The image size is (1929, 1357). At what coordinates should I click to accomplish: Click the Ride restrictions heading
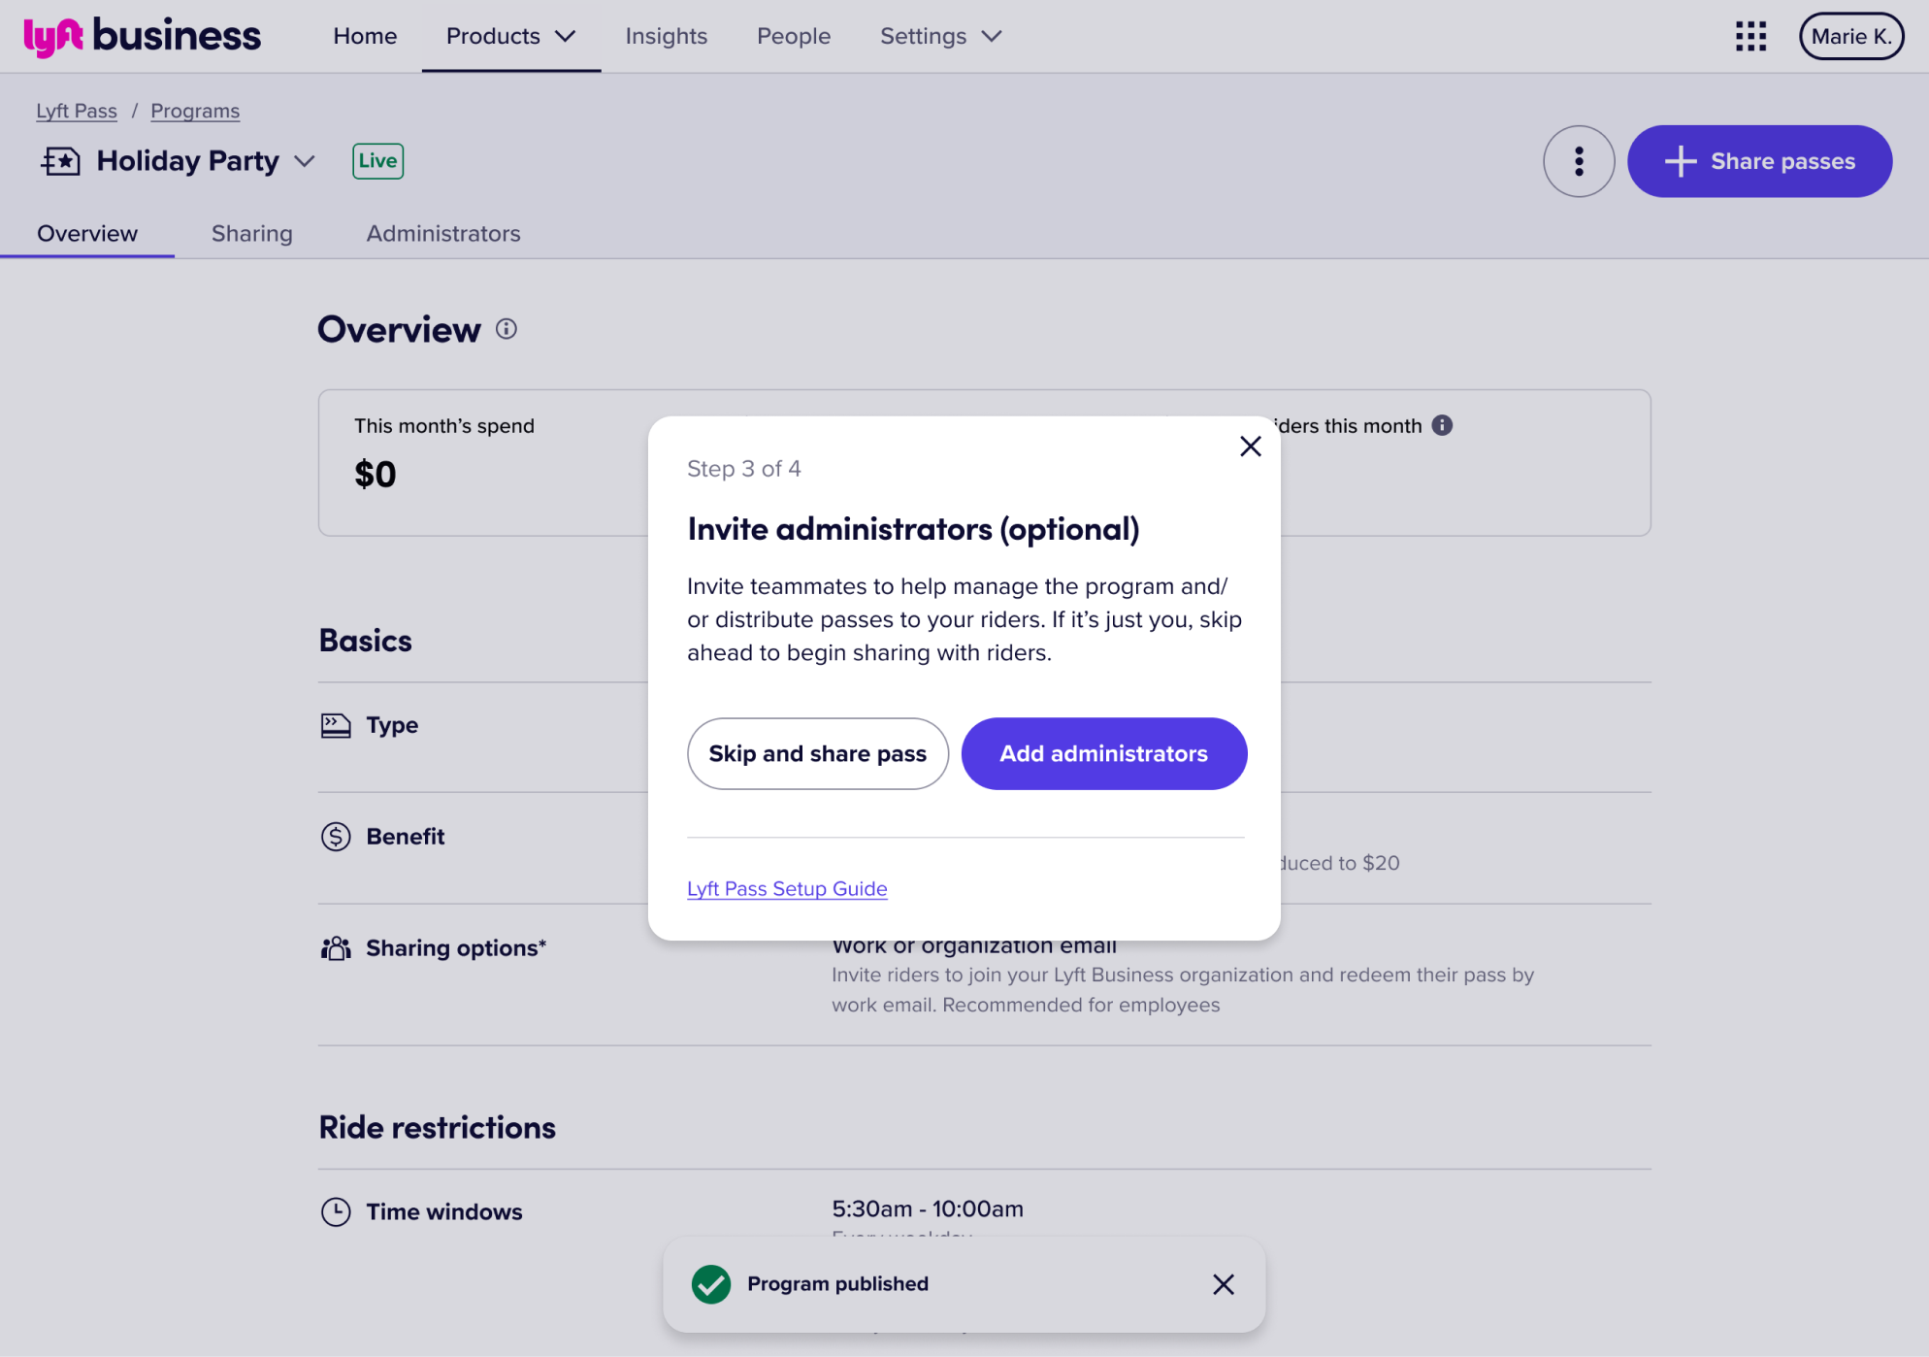tap(438, 1128)
